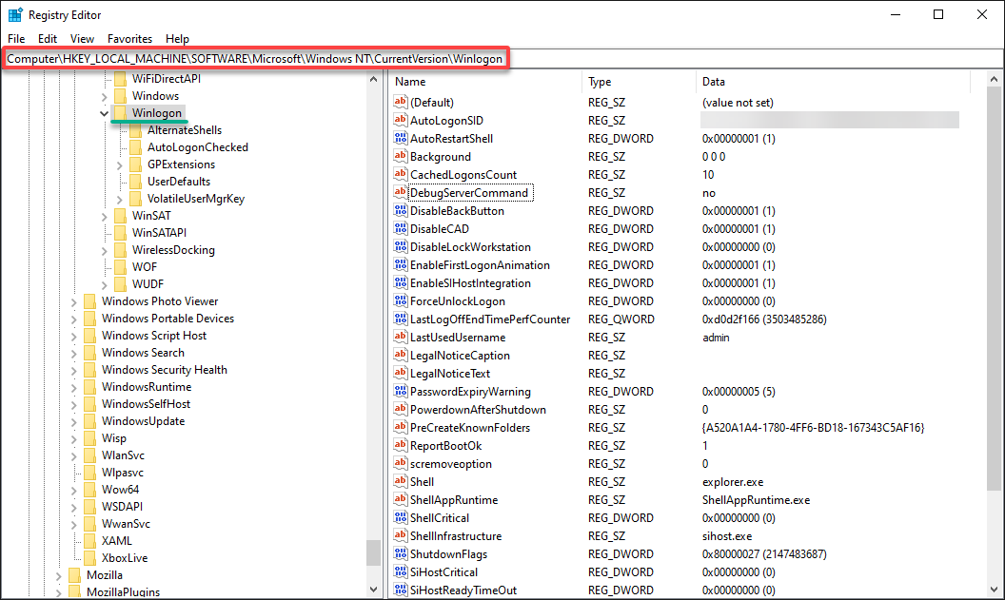Image resolution: width=1005 pixels, height=600 pixels.
Task: Click the folder icon of Winlogon key
Action: [x=121, y=113]
